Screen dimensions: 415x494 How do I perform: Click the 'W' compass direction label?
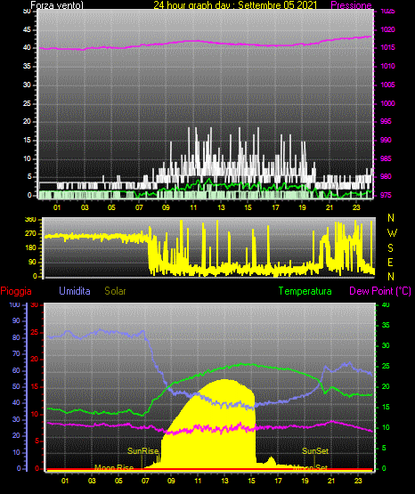click(x=392, y=233)
